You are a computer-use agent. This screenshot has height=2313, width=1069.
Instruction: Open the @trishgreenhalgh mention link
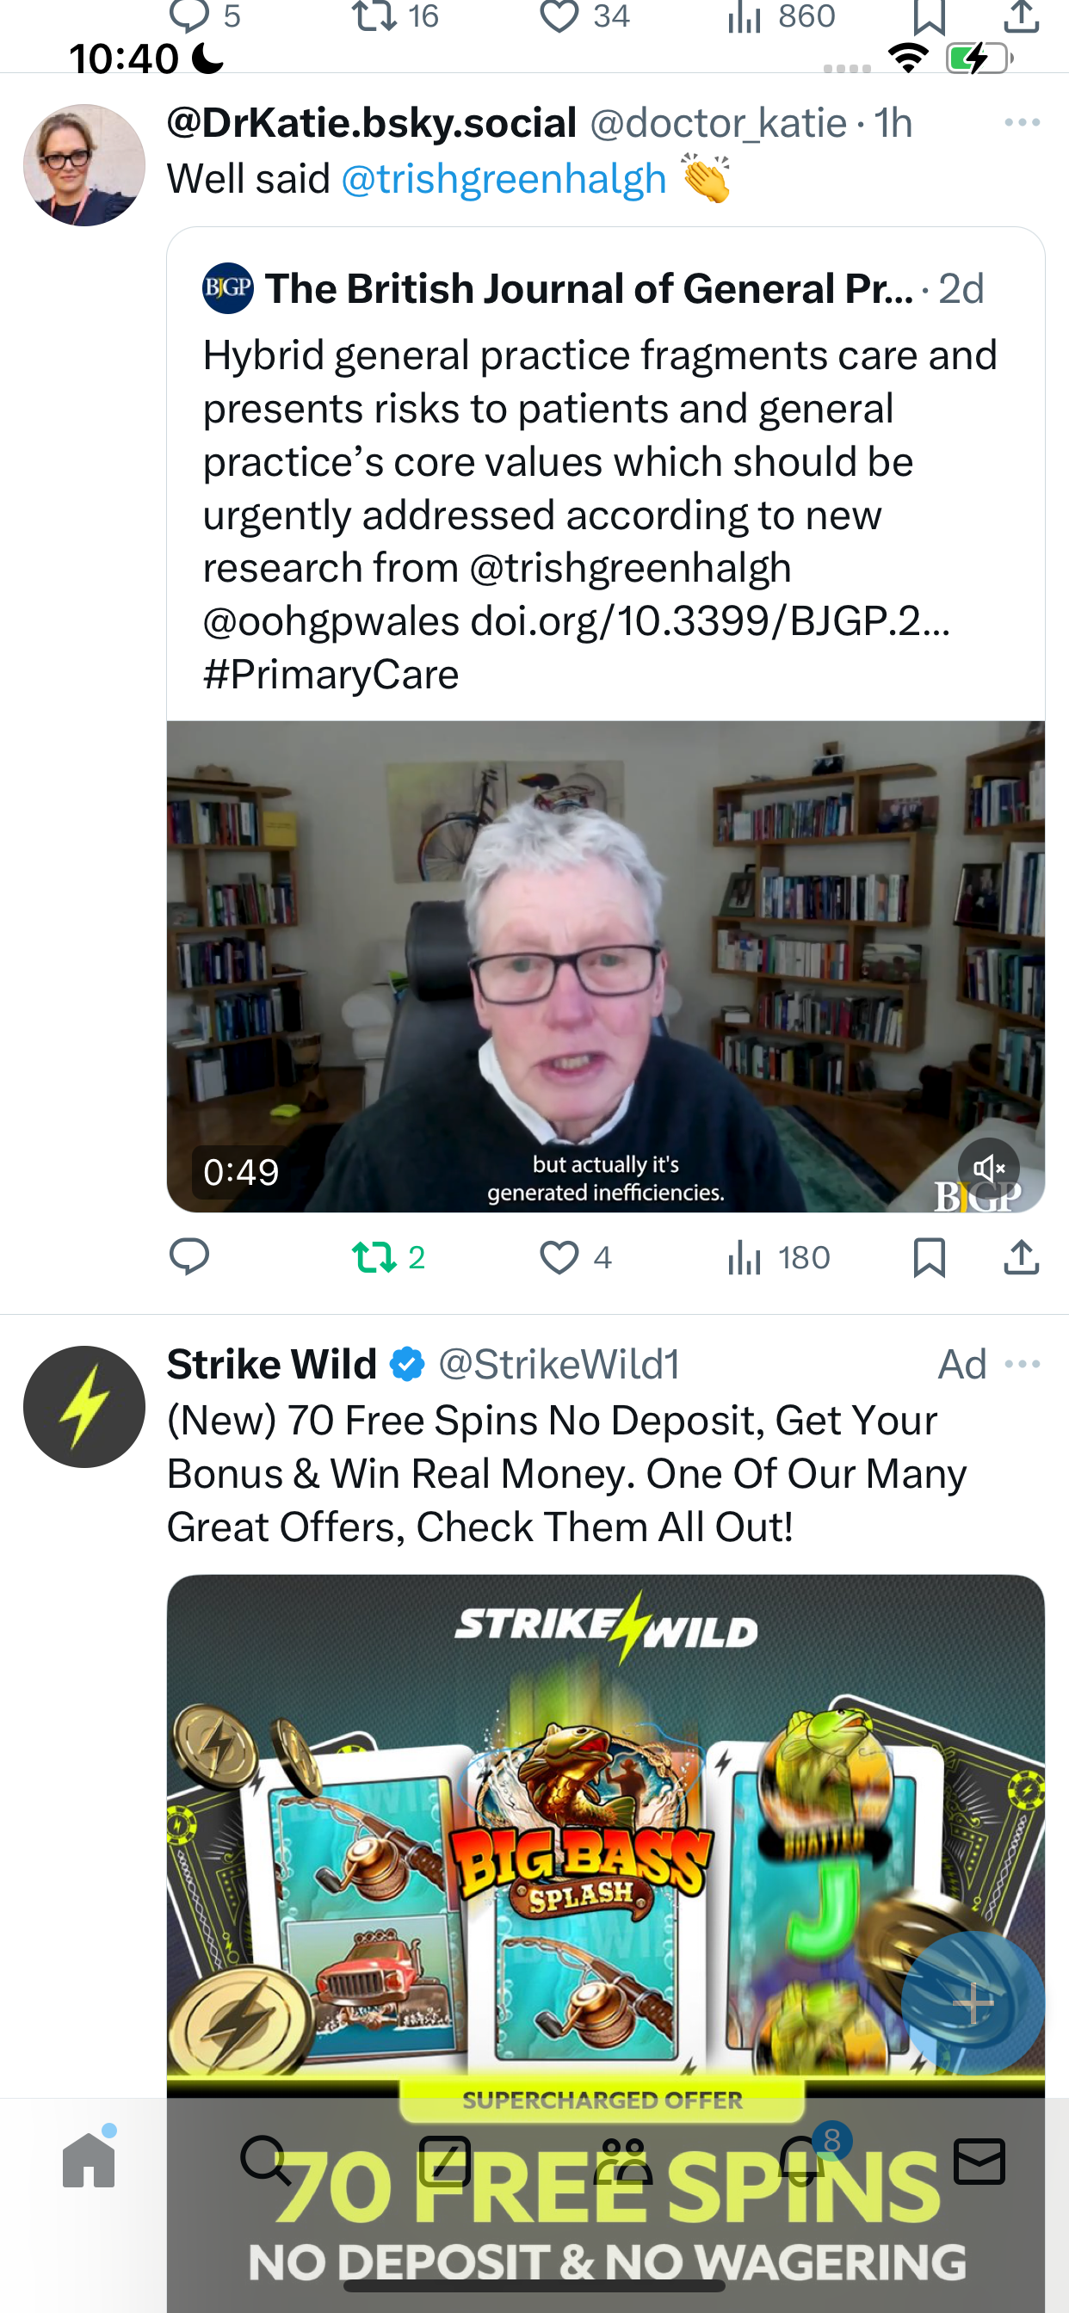tap(504, 179)
